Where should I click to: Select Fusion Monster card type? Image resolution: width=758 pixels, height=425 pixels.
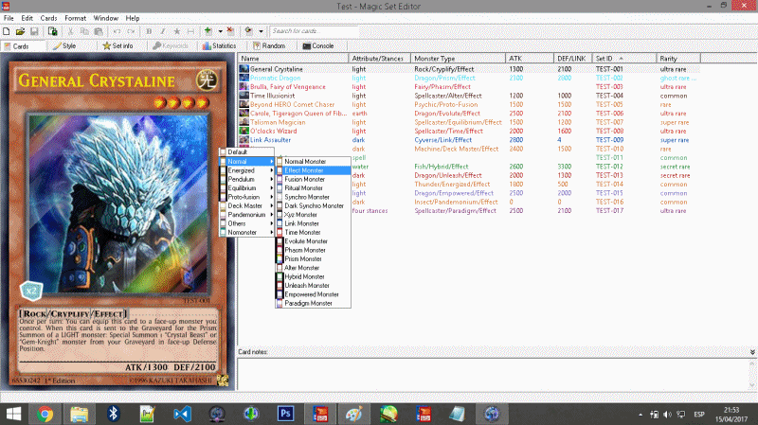(313, 179)
